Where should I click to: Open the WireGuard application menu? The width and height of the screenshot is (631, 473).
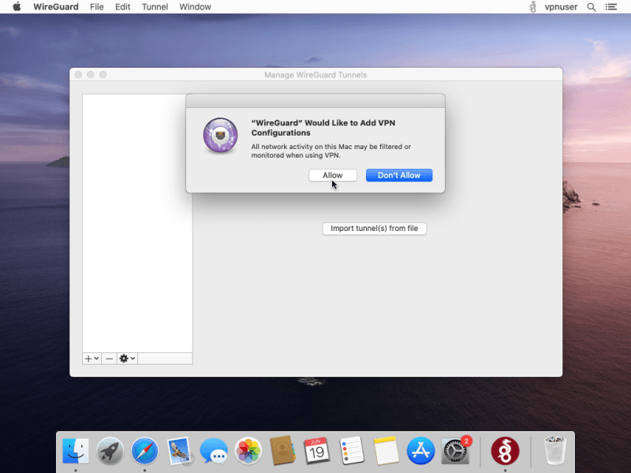(56, 7)
